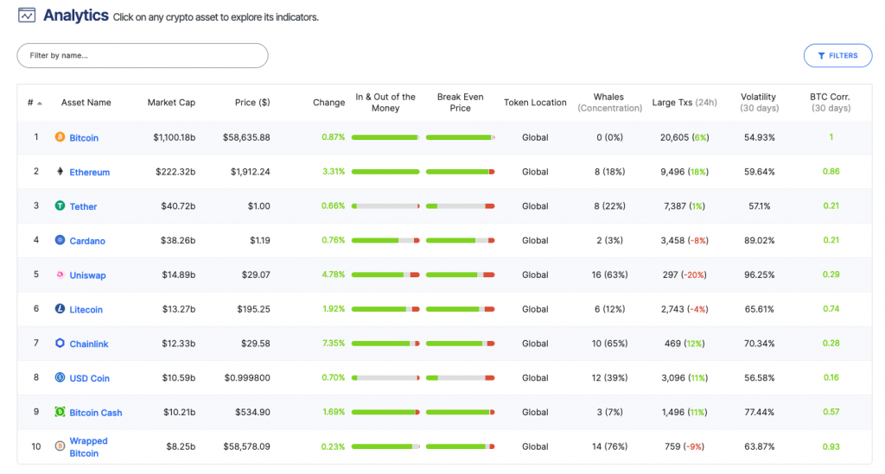Screen dimensions: 885x474
Task: Click Cardano large txs 3,458 (-8%)
Action: (x=684, y=241)
